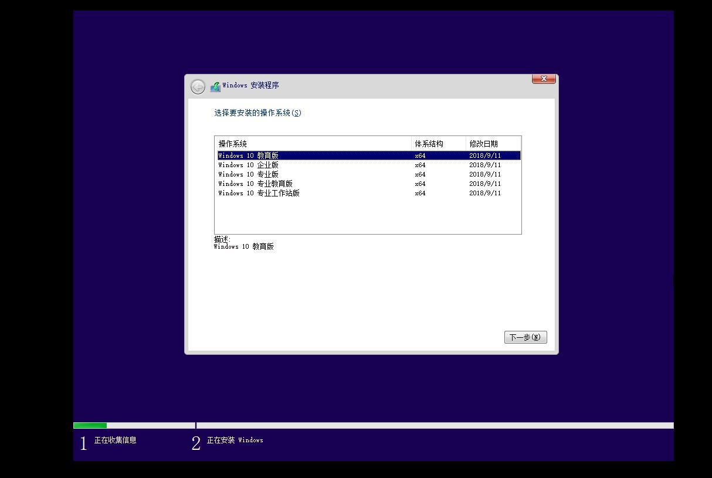Sort by the 修改日期 column

click(483, 144)
